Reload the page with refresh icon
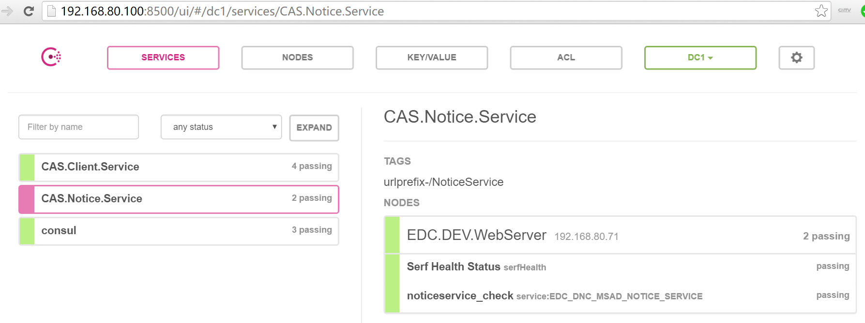 click(x=29, y=11)
